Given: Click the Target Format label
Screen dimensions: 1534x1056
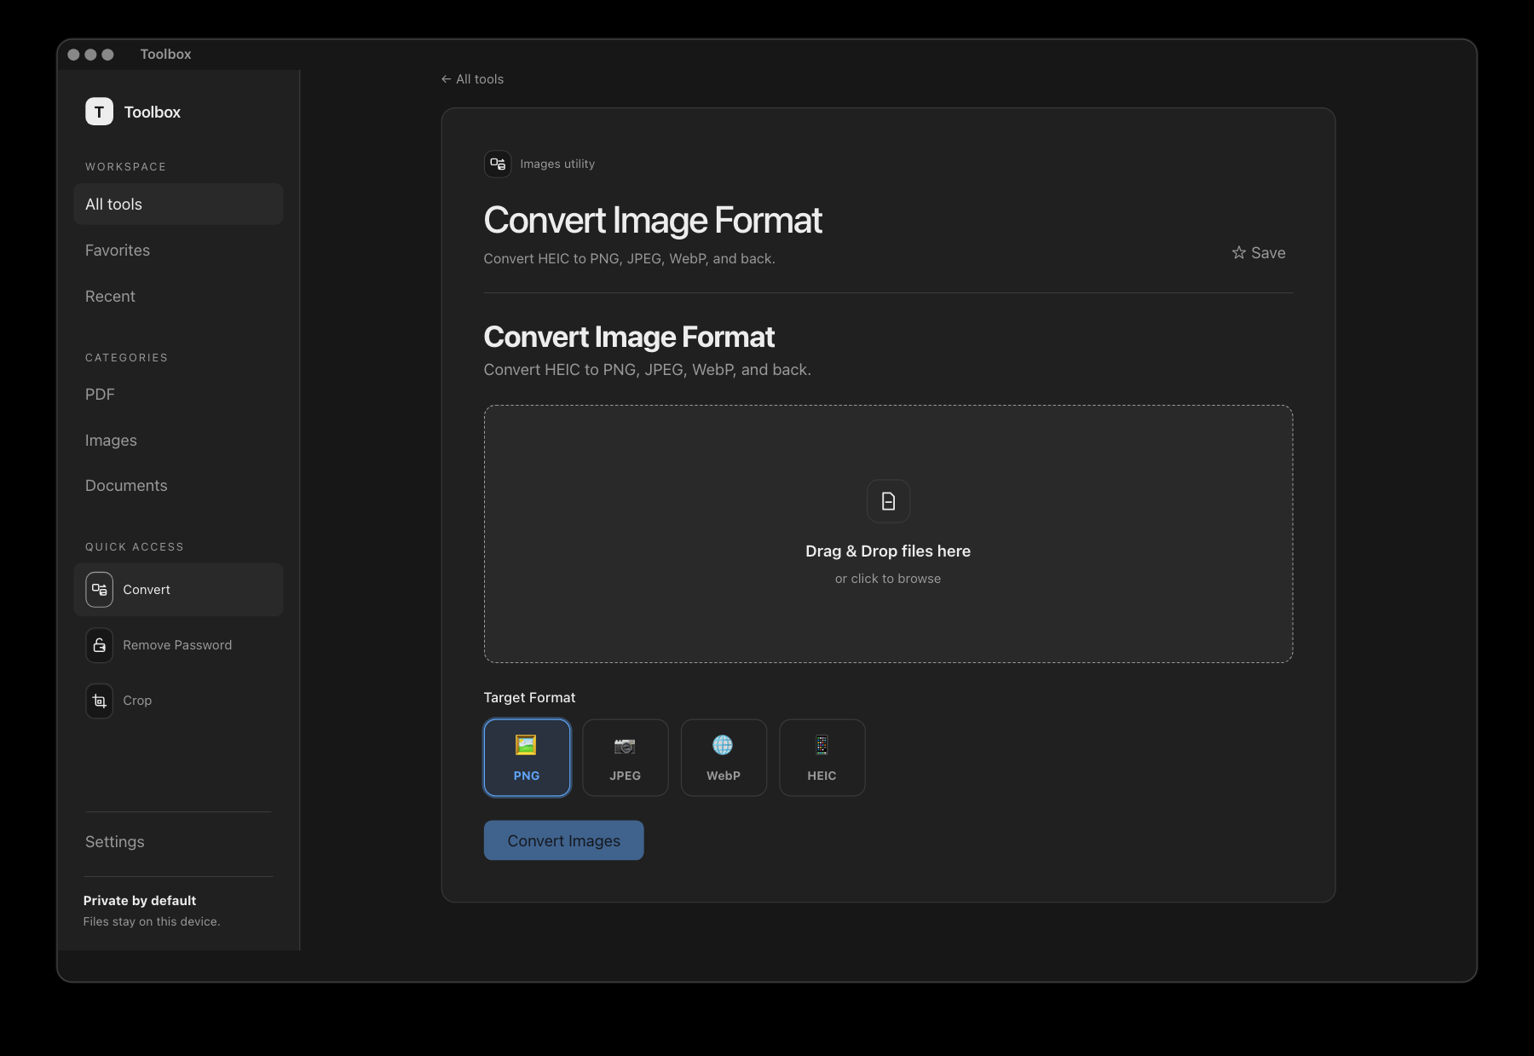Looking at the screenshot, I should pos(529,697).
